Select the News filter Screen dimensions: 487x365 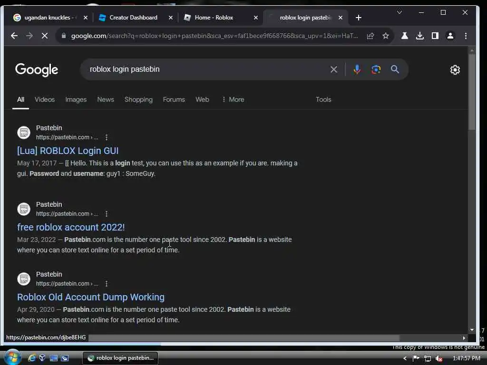click(106, 100)
